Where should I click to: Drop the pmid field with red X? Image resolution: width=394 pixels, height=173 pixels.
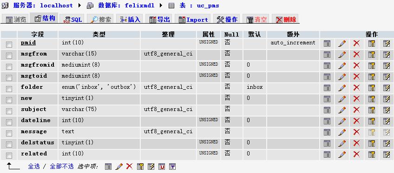[356, 43]
